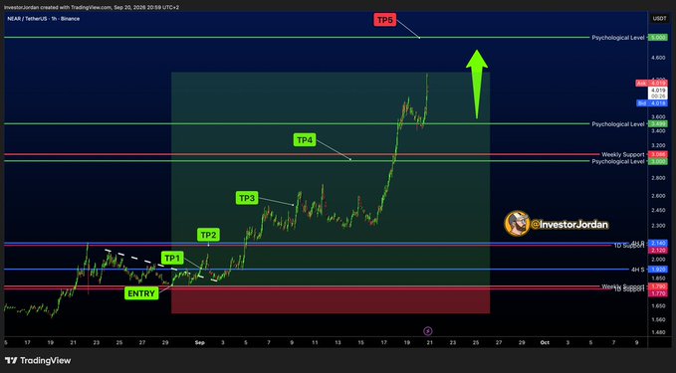
Task: Click the @InvestorJordan handle text
Action: [569, 225]
